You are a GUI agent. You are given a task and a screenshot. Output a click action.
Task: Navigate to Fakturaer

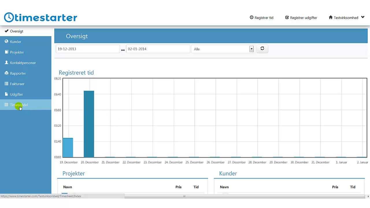26,84
